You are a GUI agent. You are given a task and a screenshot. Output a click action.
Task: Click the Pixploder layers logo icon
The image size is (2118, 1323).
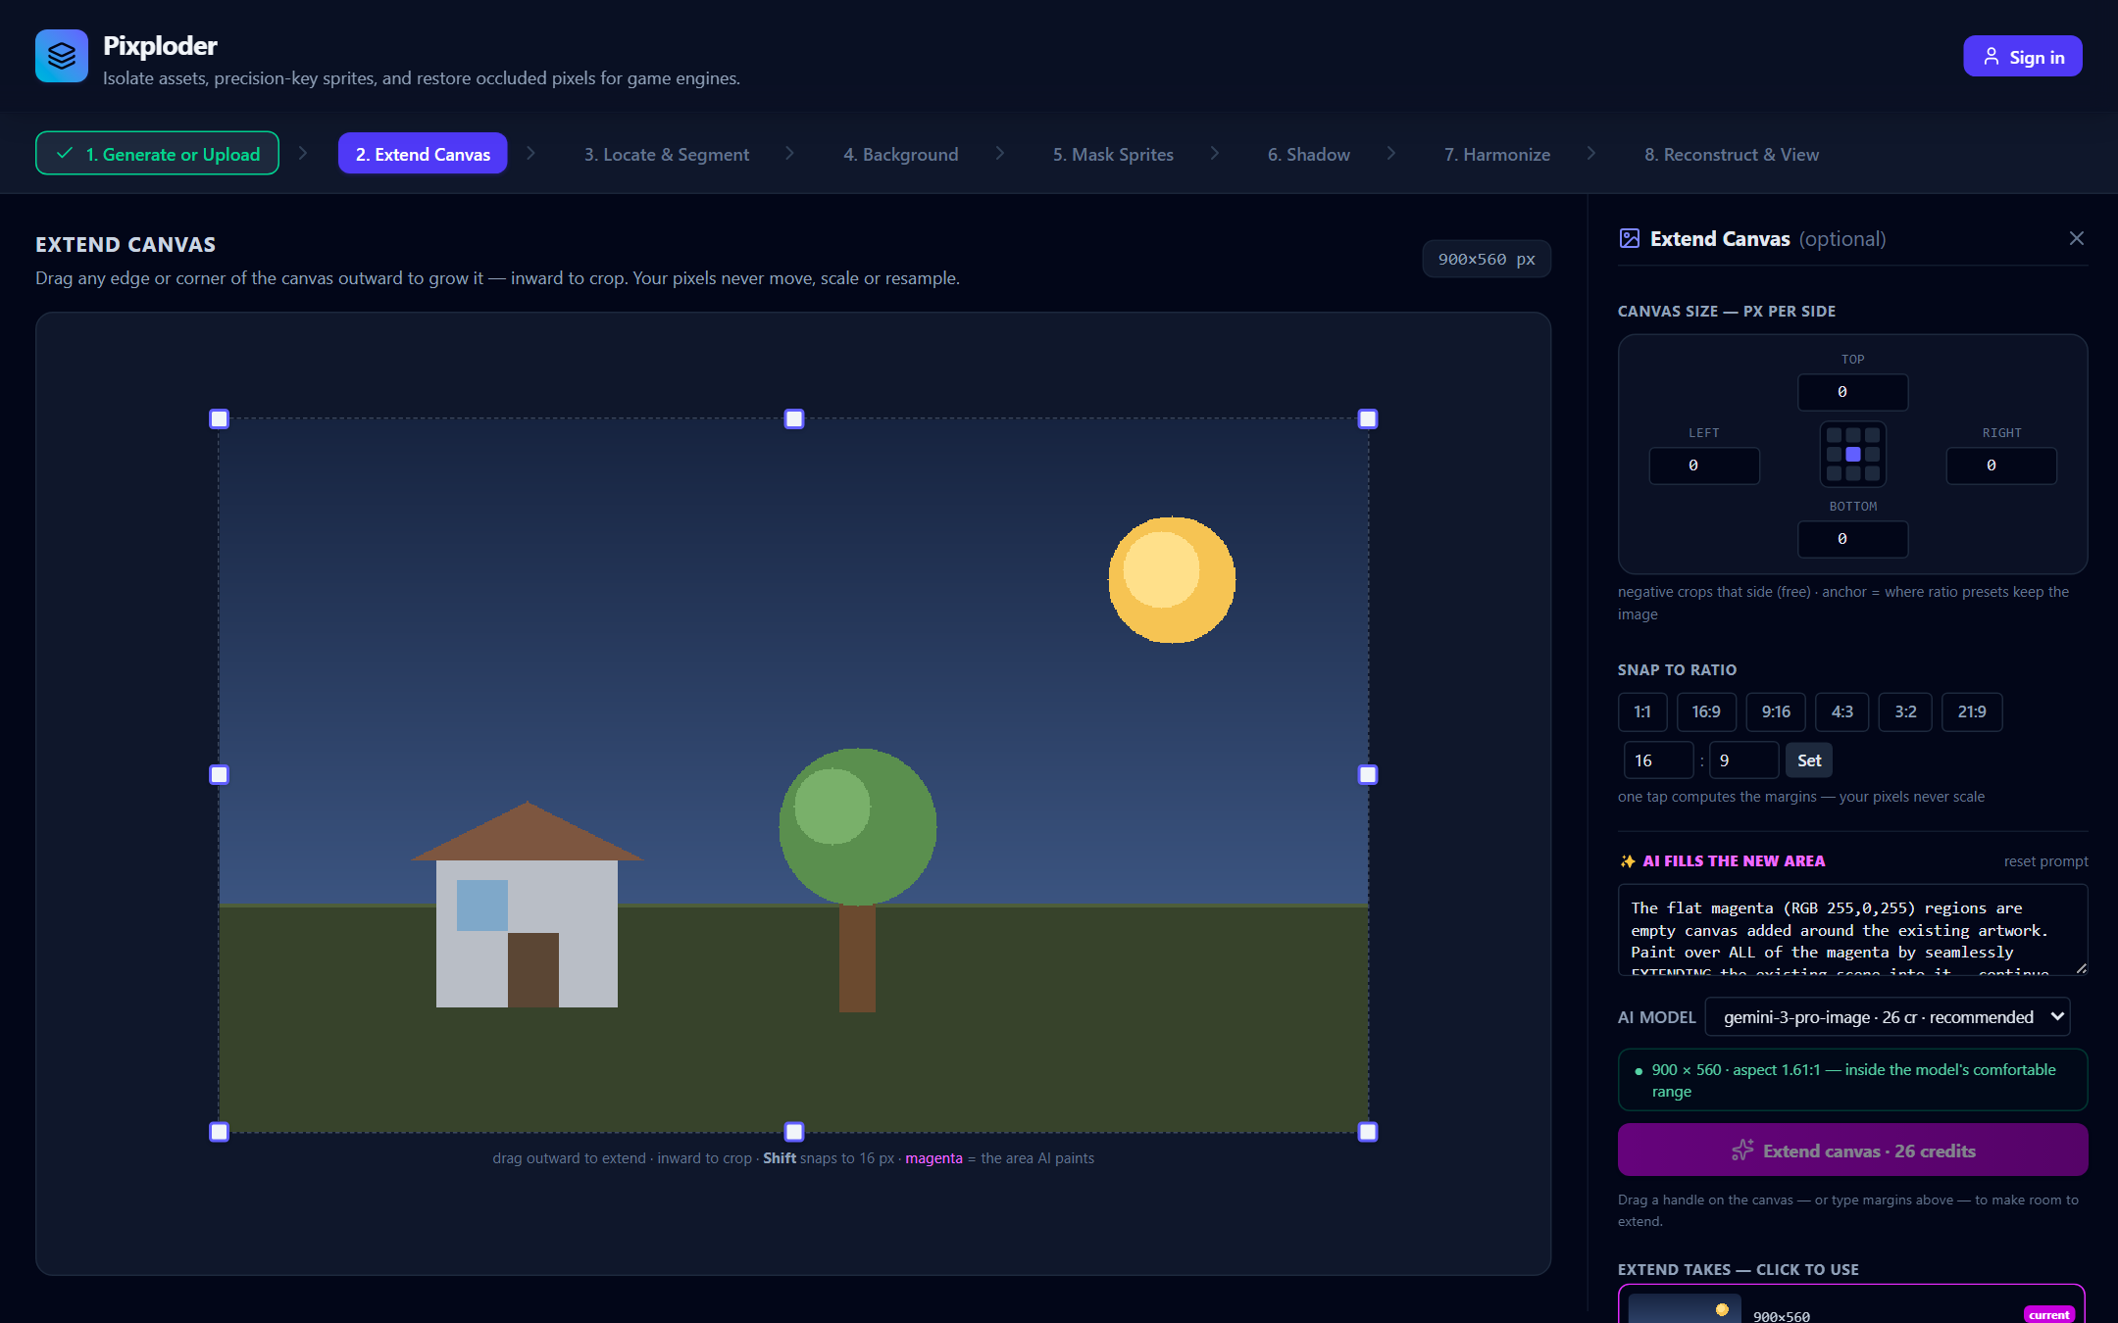pos(61,56)
